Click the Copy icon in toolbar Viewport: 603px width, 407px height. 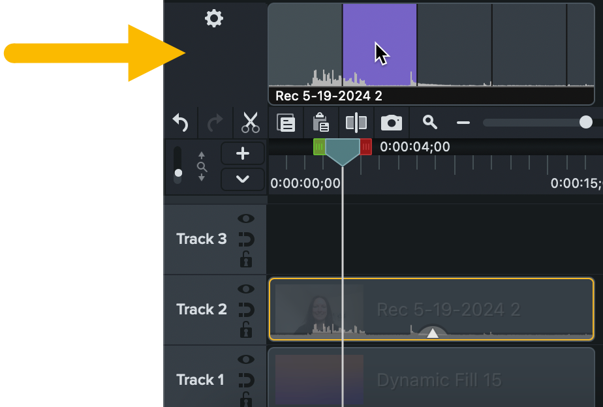286,123
